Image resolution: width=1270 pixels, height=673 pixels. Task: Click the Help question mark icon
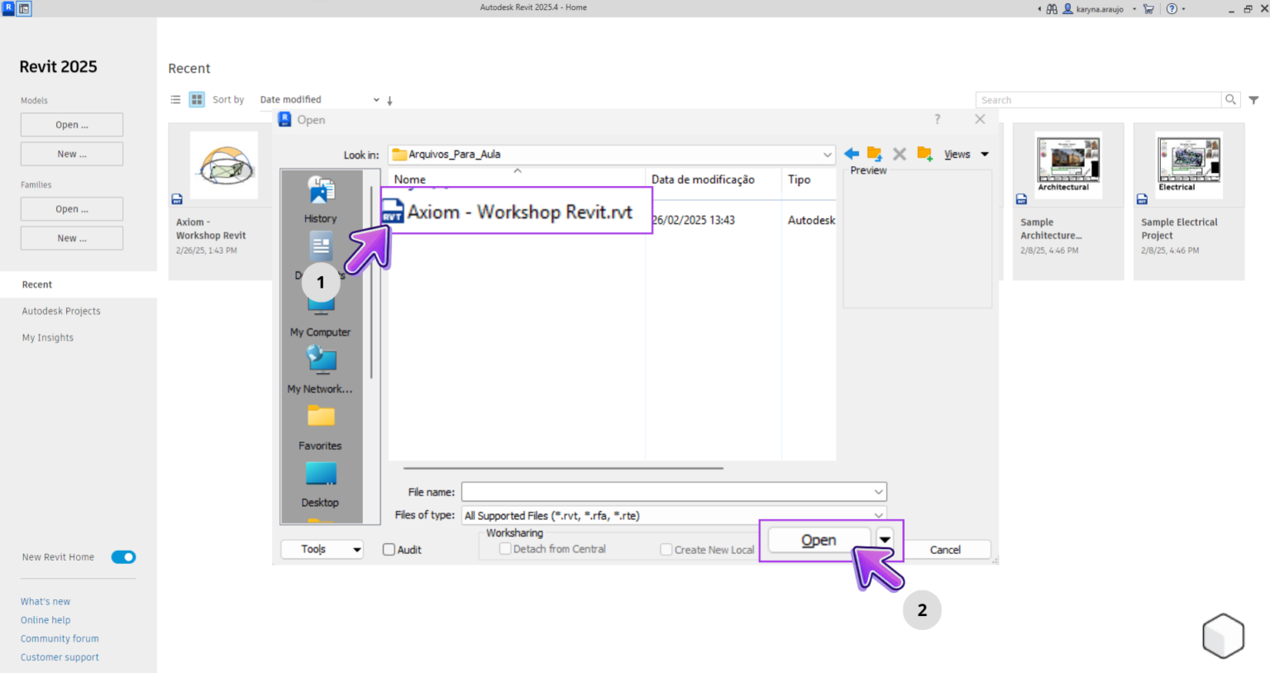(1172, 9)
